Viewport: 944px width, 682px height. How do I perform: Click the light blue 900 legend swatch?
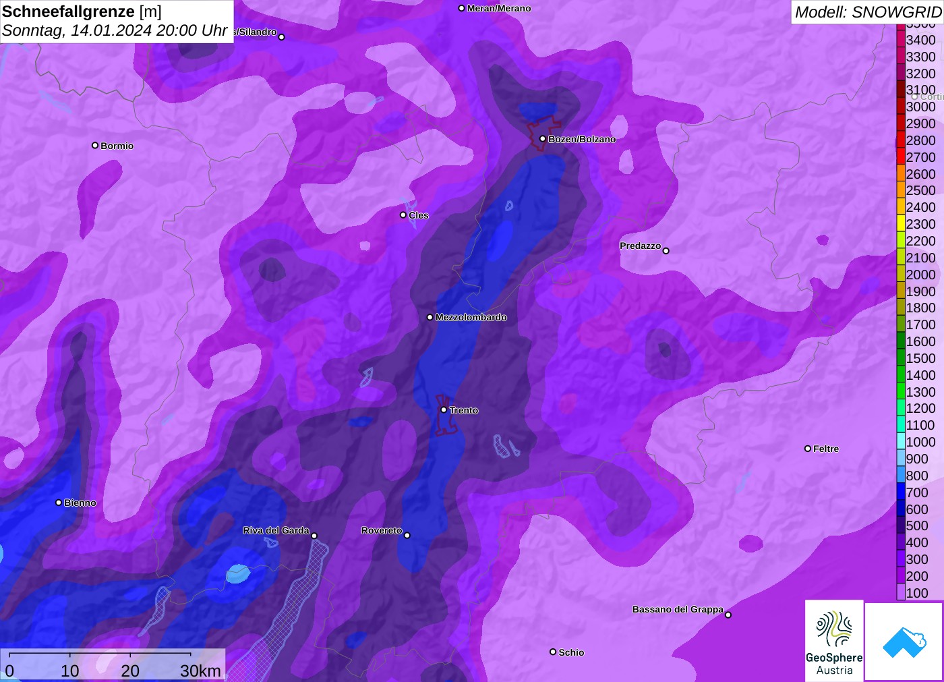coord(901,458)
